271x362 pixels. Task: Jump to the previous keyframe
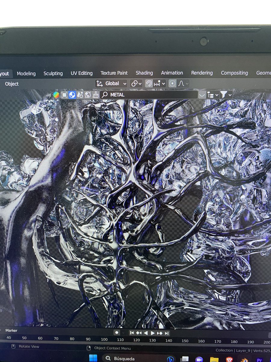tap(139, 333)
